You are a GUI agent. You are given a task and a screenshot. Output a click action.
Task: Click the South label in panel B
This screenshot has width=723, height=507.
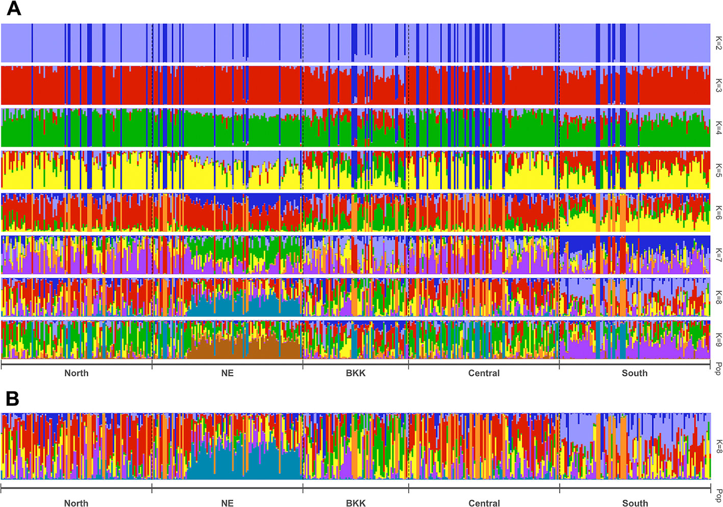click(x=635, y=503)
